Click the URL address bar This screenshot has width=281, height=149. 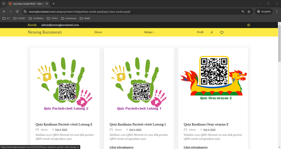click(x=133, y=12)
